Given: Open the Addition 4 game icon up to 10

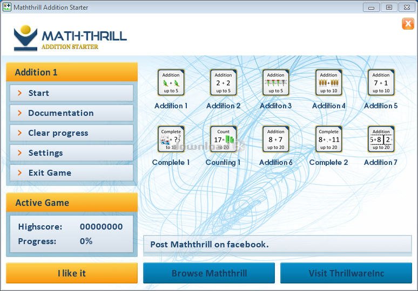Looking at the screenshot, I should click(329, 82).
